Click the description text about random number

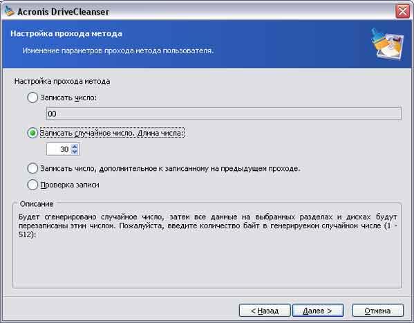[x=207, y=225]
